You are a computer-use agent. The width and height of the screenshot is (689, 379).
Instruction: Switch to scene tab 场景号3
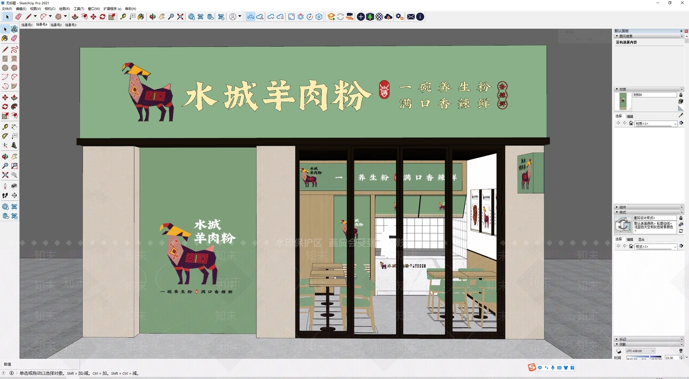pos(71,25)
